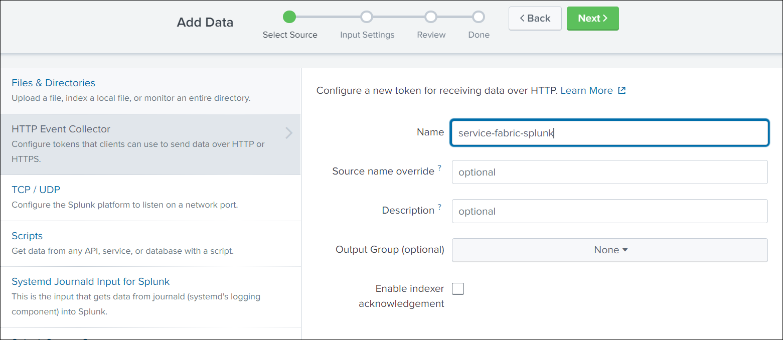Click the Select Source progress step icon
The width and height of the screenshot is (783, 340).
point(289,17)
